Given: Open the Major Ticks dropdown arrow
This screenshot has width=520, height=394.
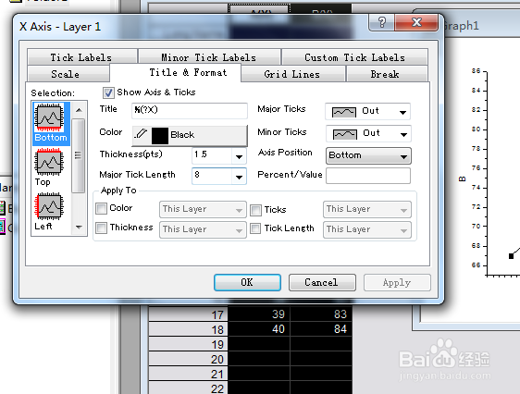Looking at the screenshot, I should pyautogui.click(x=402, y=112).
